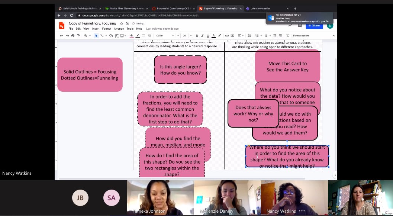Switch to Rocky River Elementary tab
This screenshot has width=393, height=216.
[x=126, y=9]
